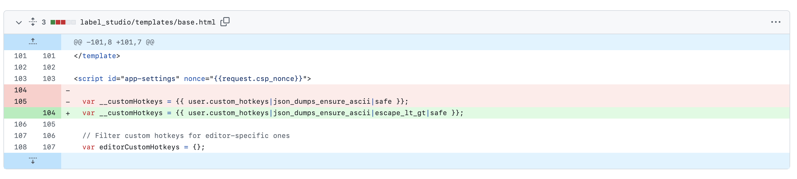The width and height of the screenshot is (797, 179).
Task: Collapse the base.html file diff
Action: (19, 22)
